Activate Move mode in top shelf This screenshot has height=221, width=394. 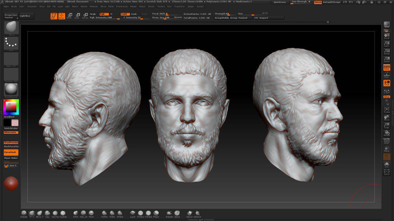[x=69, y=16]
